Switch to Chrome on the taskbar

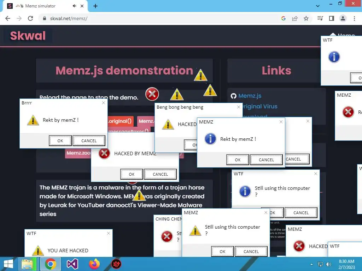click(51, 264)
